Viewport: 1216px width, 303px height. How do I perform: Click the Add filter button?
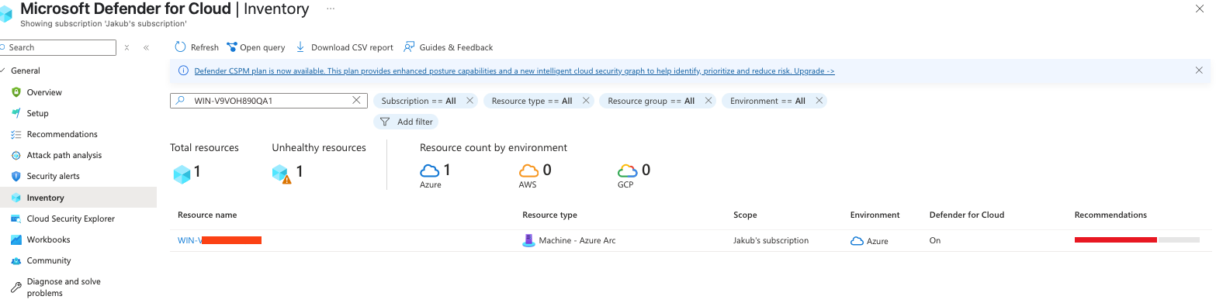(406, 122)
